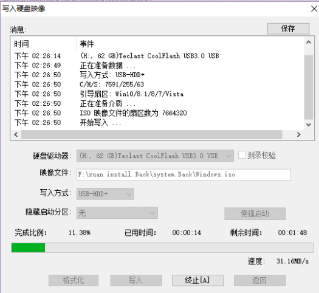Screen dimensions: 319x293
Task: Select the log row 引导扇区: Win10/8.1/8/7/Vista
Action: [157, 94]
